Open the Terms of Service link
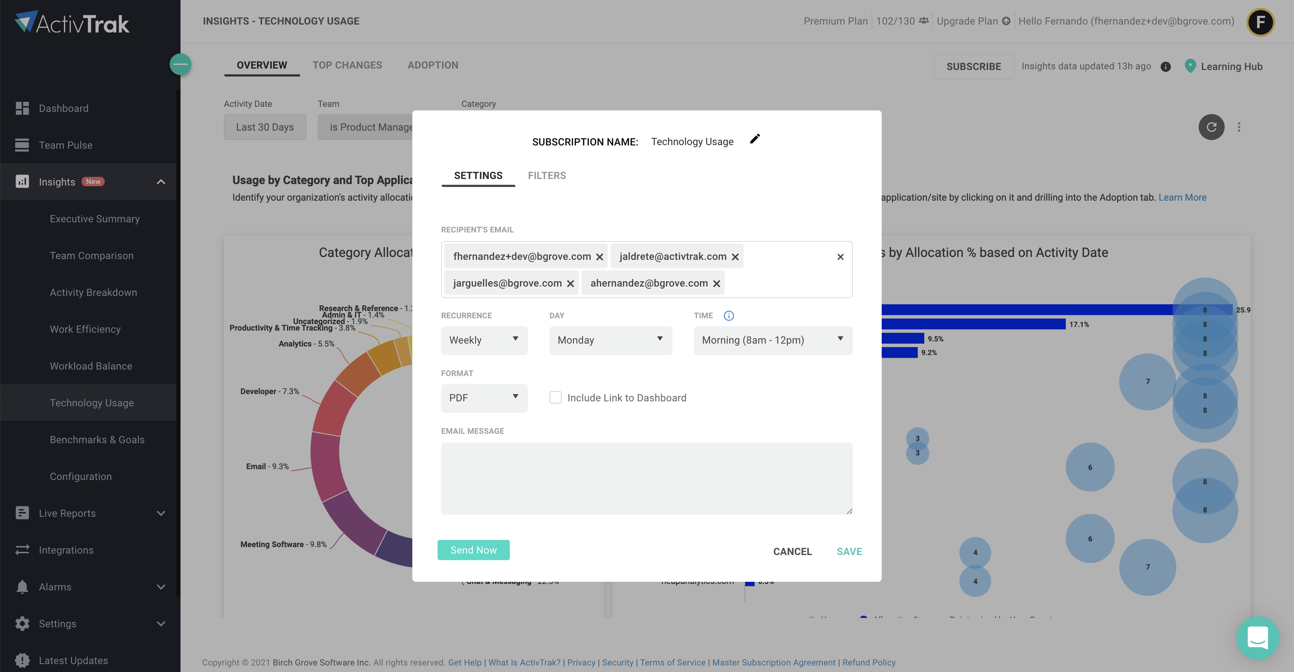The image size is (1294, 672). tap(672, 663)
